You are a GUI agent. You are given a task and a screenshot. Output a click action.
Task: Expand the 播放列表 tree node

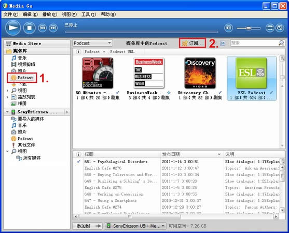[x=7, y=97]
